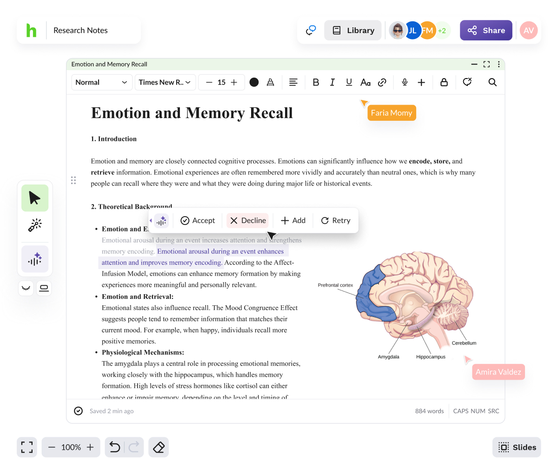Click the insert link icon
The height and width of the screenshot is (474, 558).
pyautogui.click(x=382, y=82)
